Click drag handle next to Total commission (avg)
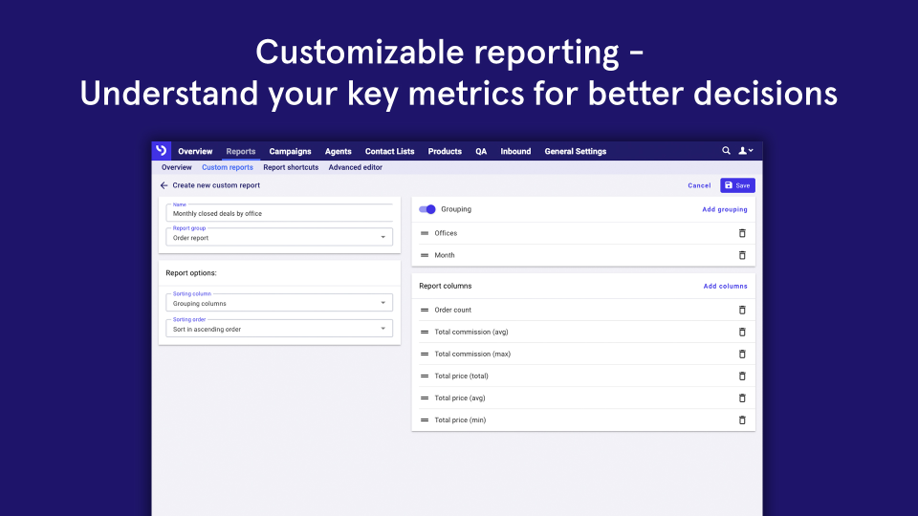918x516 pixels. click(425, 332)
